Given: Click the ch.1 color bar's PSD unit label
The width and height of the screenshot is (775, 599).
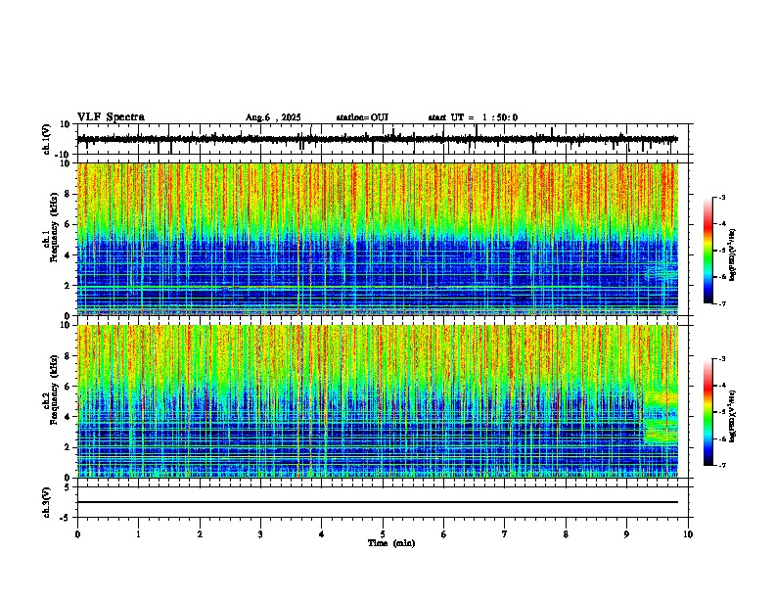Looking at the screenshot, I should (x=732, y=255).
